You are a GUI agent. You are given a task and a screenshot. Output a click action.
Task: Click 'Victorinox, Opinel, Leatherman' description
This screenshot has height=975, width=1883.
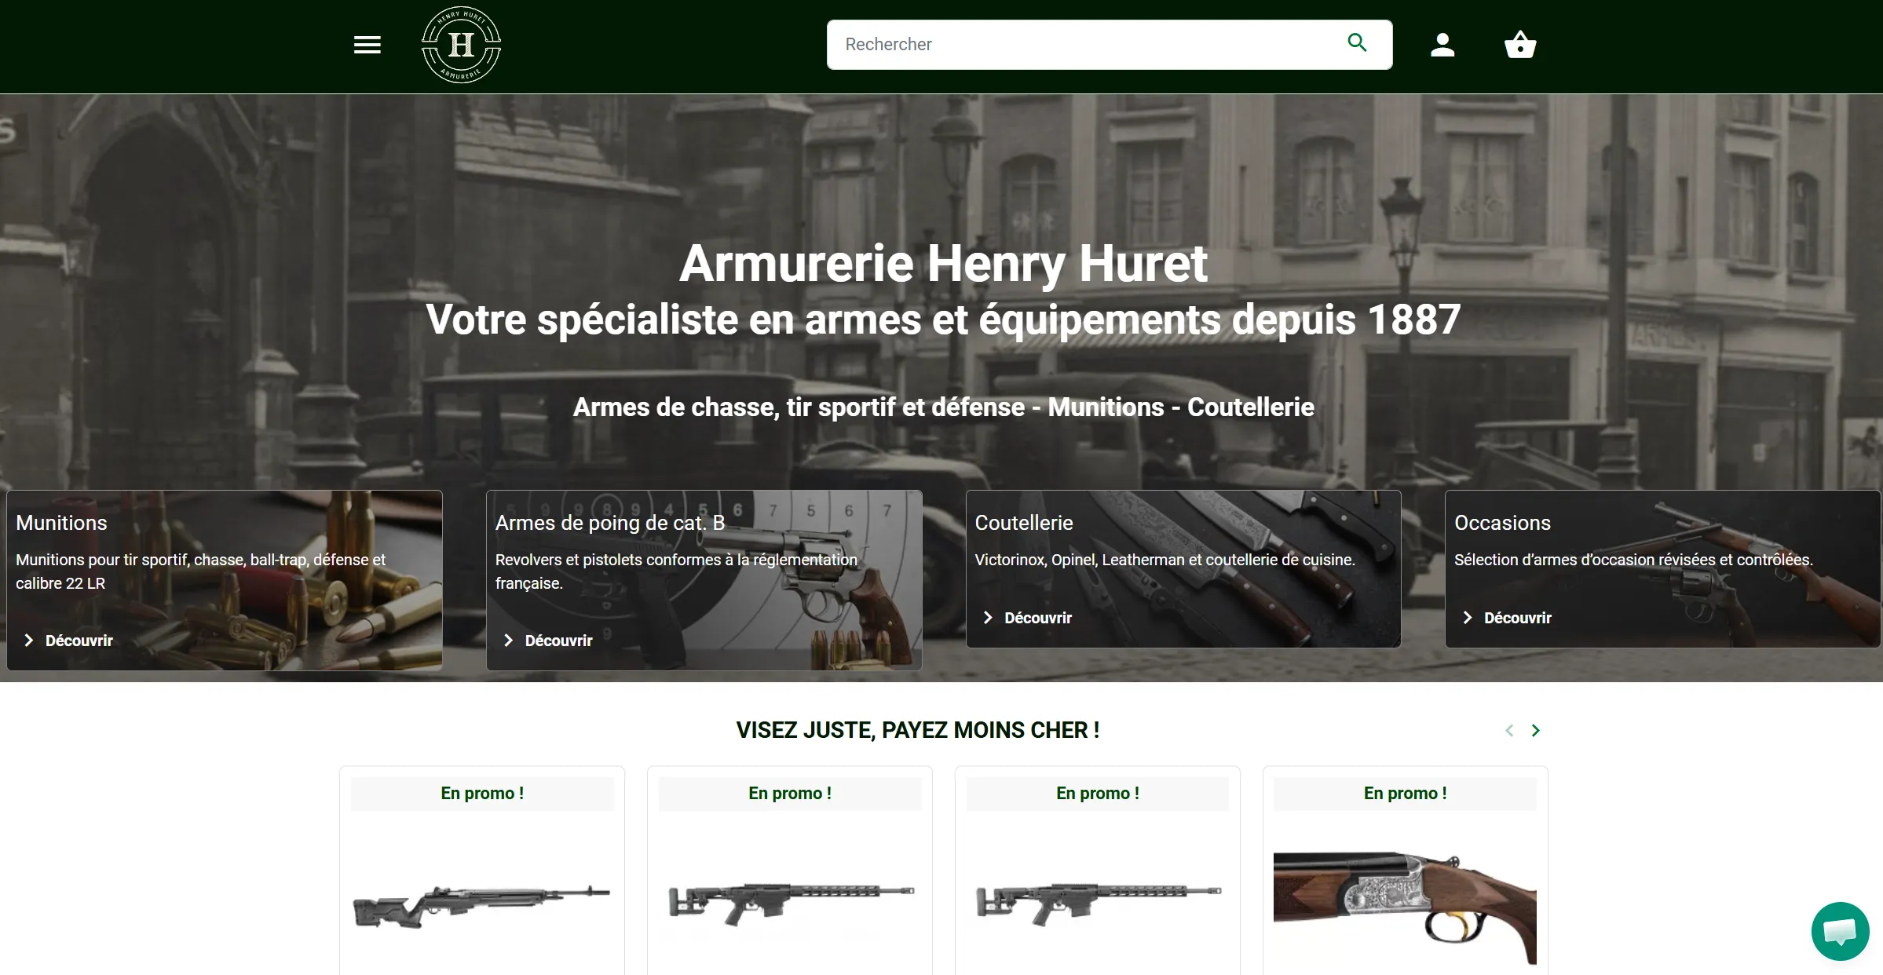[x=1165, y=560]
